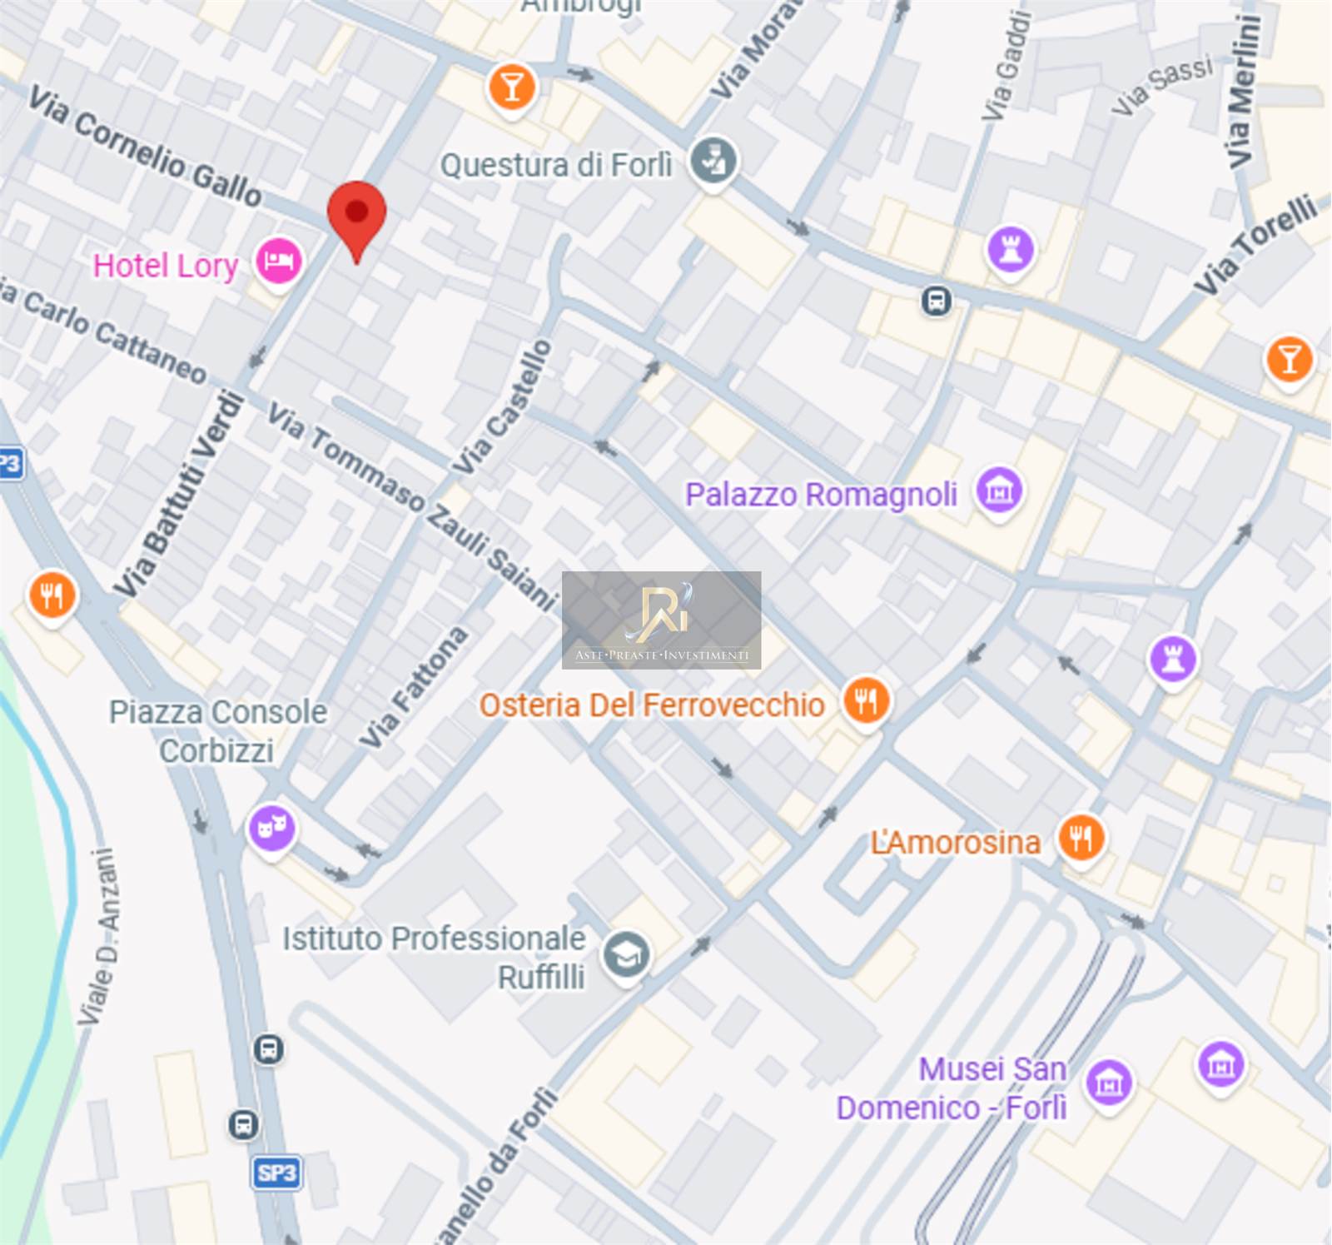Open the Istituto Professionale Ruffilli school icon
The height and width of the screenshot is (1245, 1332).
627,955
